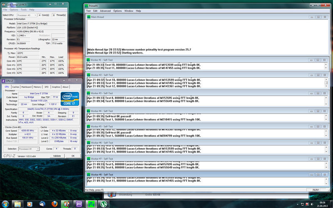Switch to the Mainboard tab in CPU-Z
The width and height of the screenshot is (333, 208).
coord(27,87)
